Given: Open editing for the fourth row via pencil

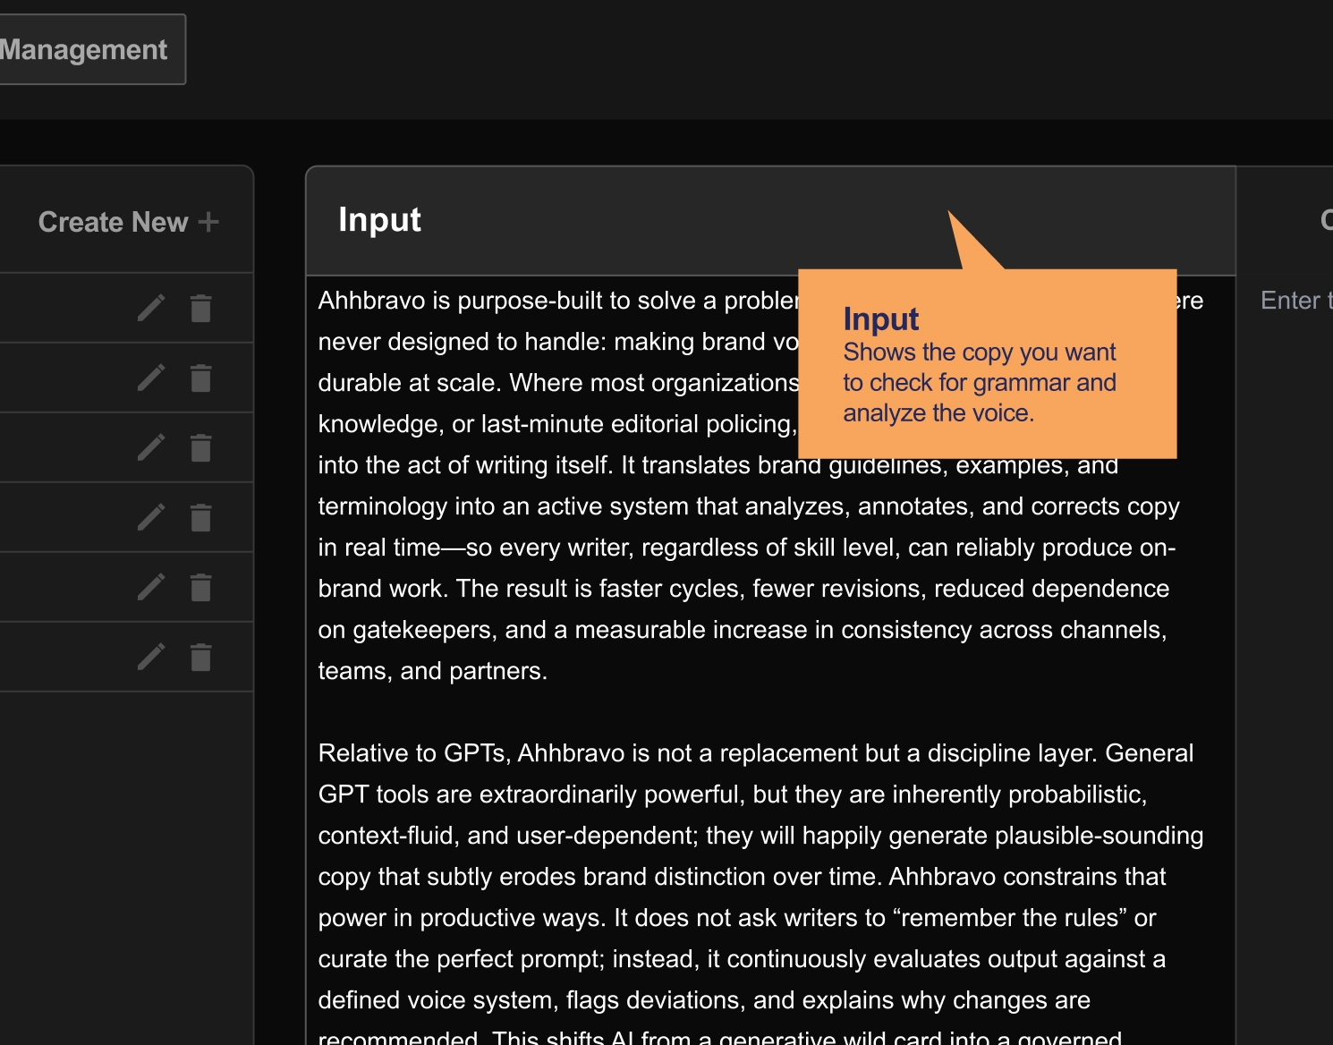Looking at the screenshot, I should click(x=151, y=517).
